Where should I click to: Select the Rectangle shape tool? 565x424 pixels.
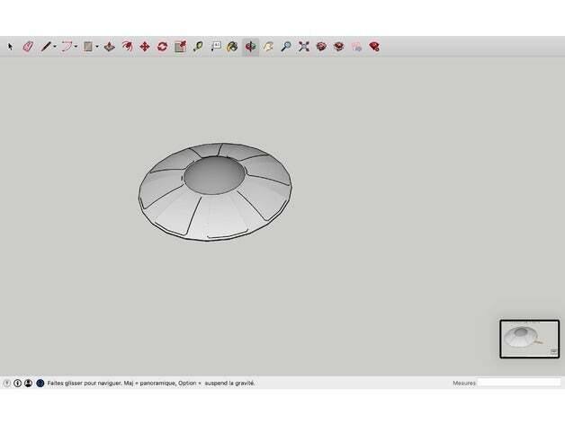tap(88, 47)
